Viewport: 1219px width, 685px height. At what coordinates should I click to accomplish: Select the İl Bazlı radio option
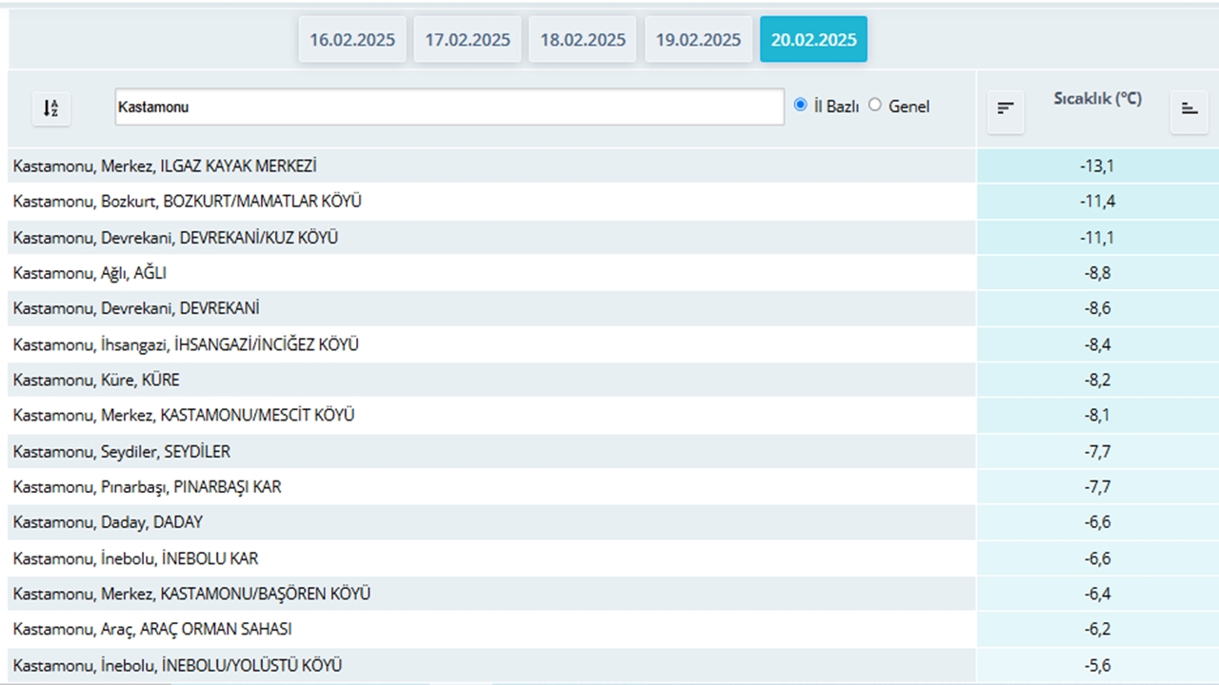(800, 106)
